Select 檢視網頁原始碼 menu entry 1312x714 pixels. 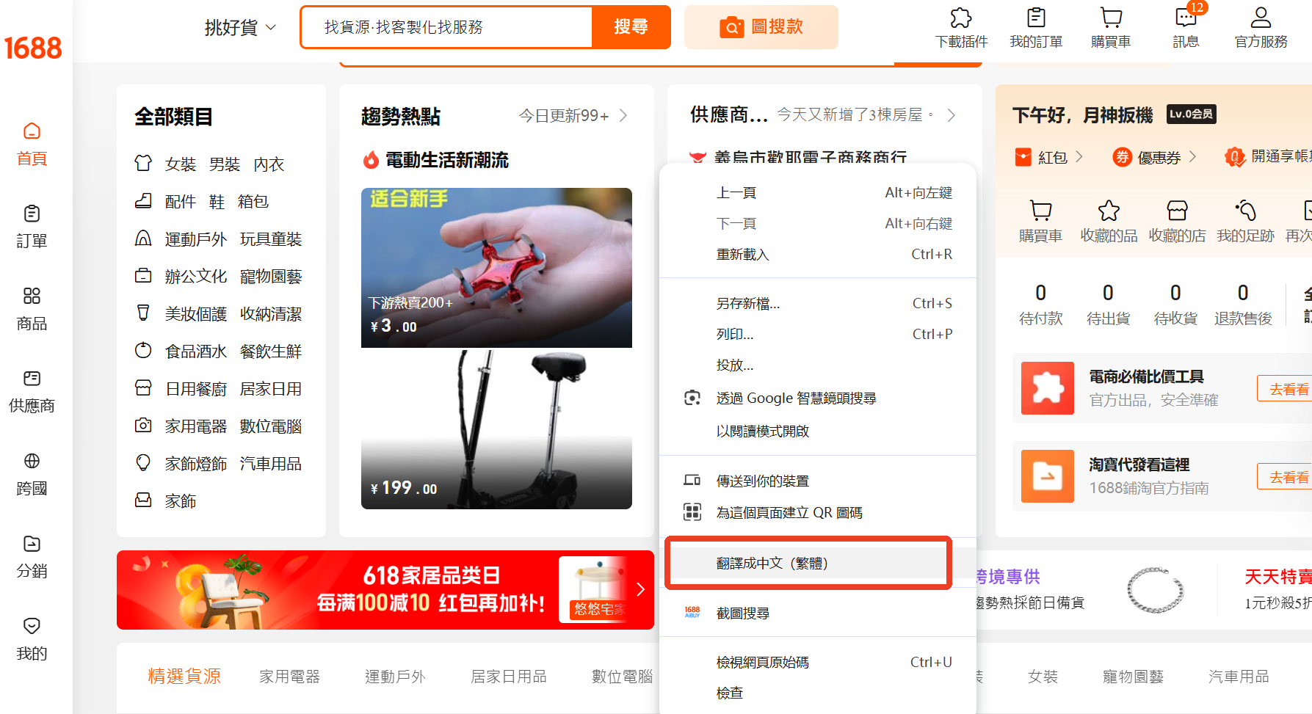coord(818,663)
